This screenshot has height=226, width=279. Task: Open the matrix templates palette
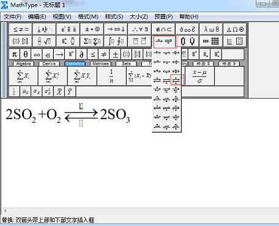(211, 42)
